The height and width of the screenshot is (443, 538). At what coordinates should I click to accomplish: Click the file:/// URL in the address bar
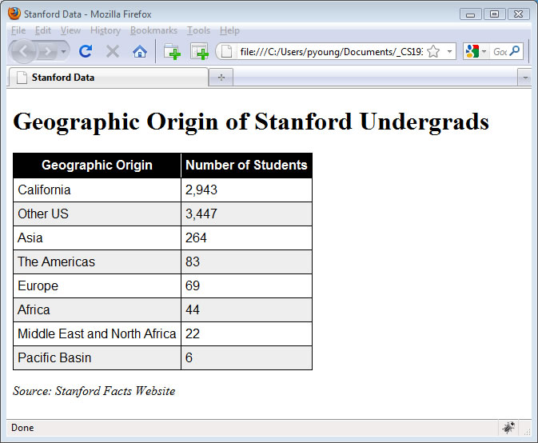tap(331, 52)
